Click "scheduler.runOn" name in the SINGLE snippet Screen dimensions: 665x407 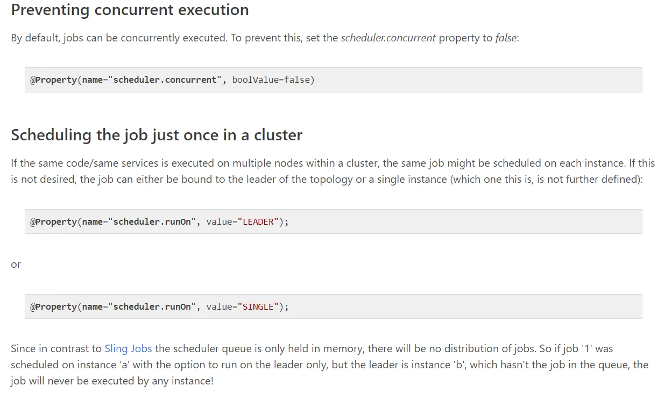(x=152, y=306)
